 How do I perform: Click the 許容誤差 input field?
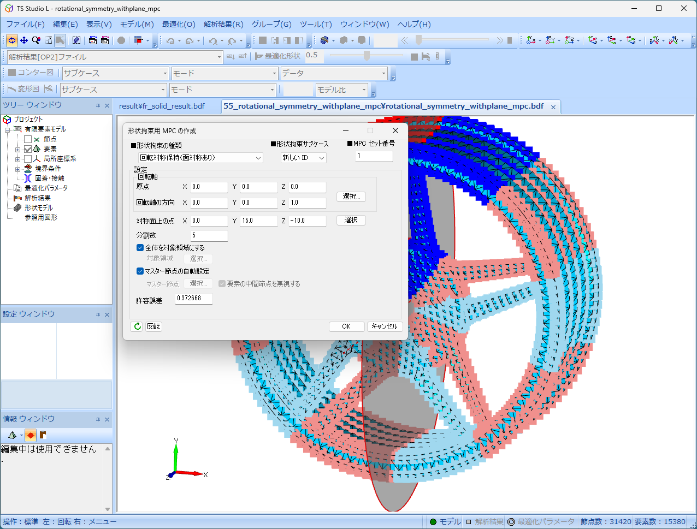[x=194, y=299]
